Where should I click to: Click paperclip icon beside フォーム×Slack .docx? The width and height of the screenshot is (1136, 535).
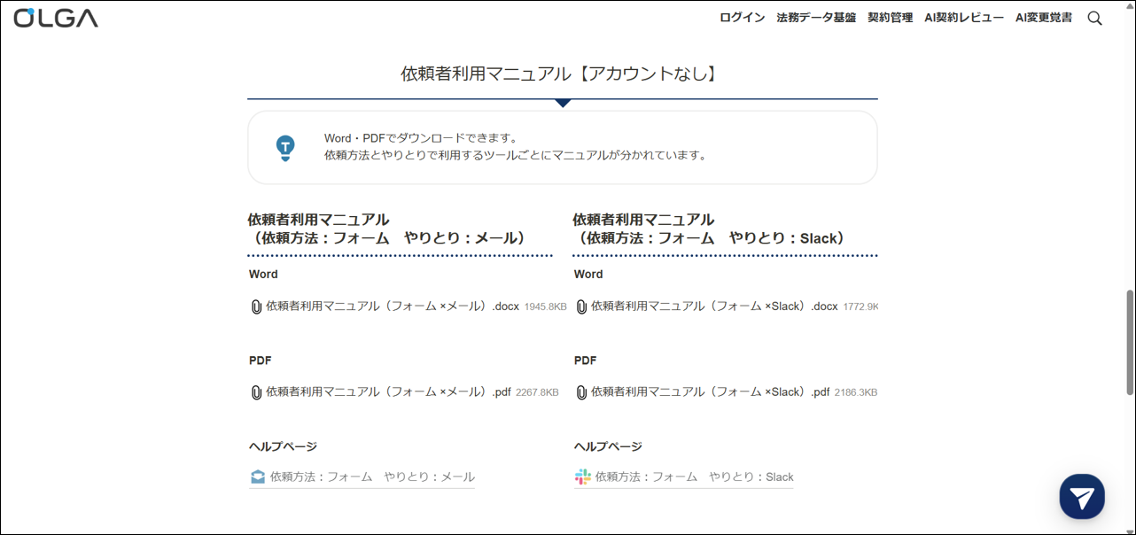581,306
